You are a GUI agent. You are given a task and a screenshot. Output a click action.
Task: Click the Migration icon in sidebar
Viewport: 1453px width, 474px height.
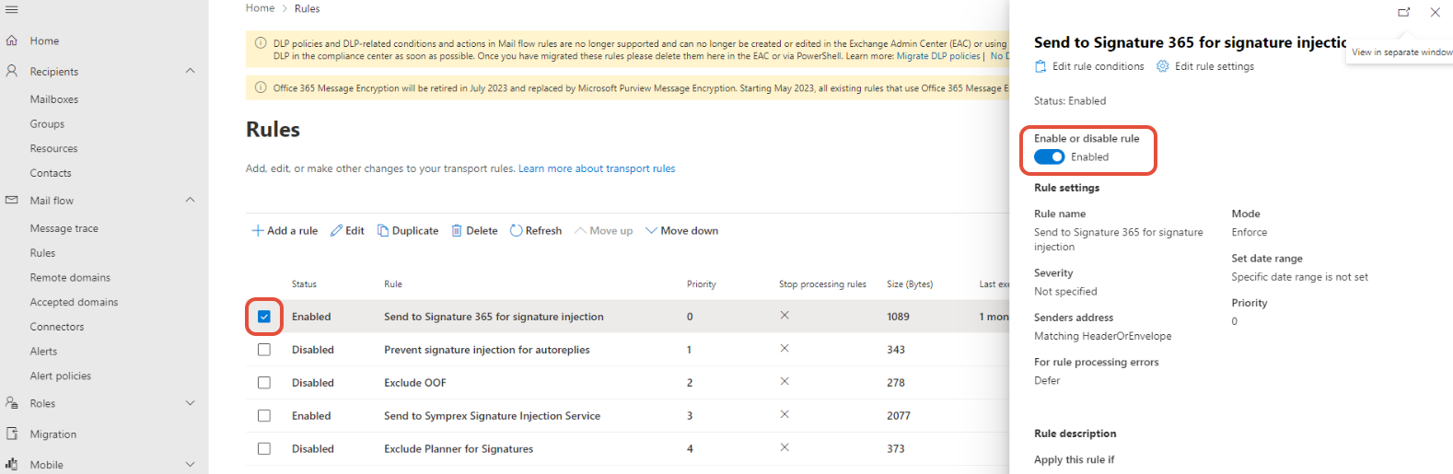coord(12,434)
